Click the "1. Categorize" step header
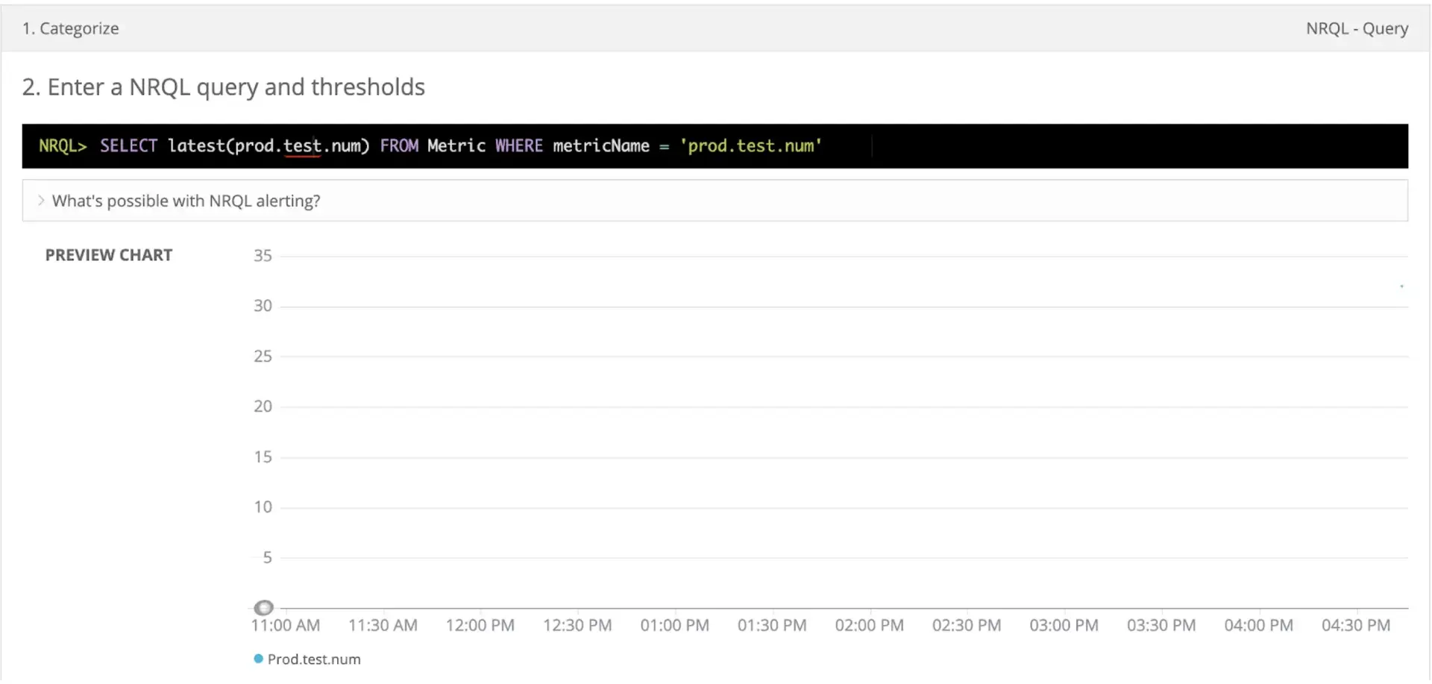Screen dimensions: 1432x684 (x=71, y=28)
